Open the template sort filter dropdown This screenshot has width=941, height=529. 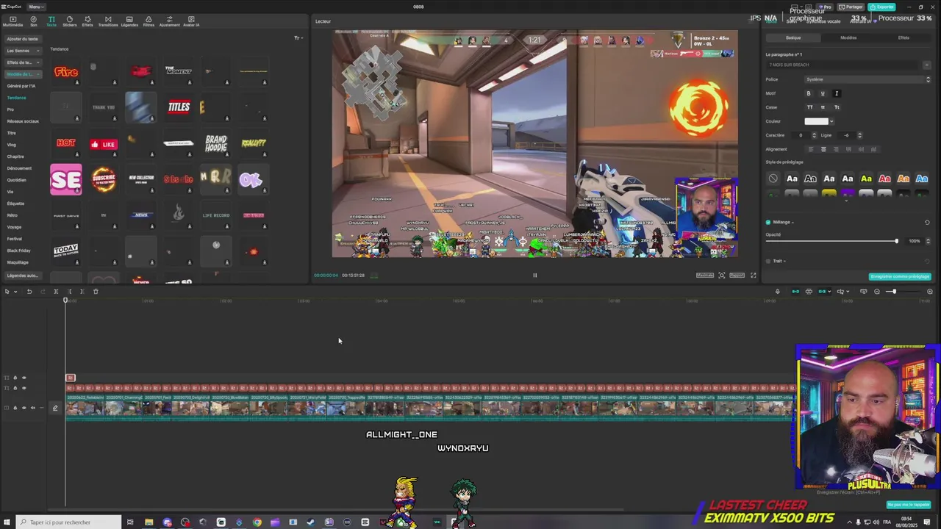coord(298,38)
